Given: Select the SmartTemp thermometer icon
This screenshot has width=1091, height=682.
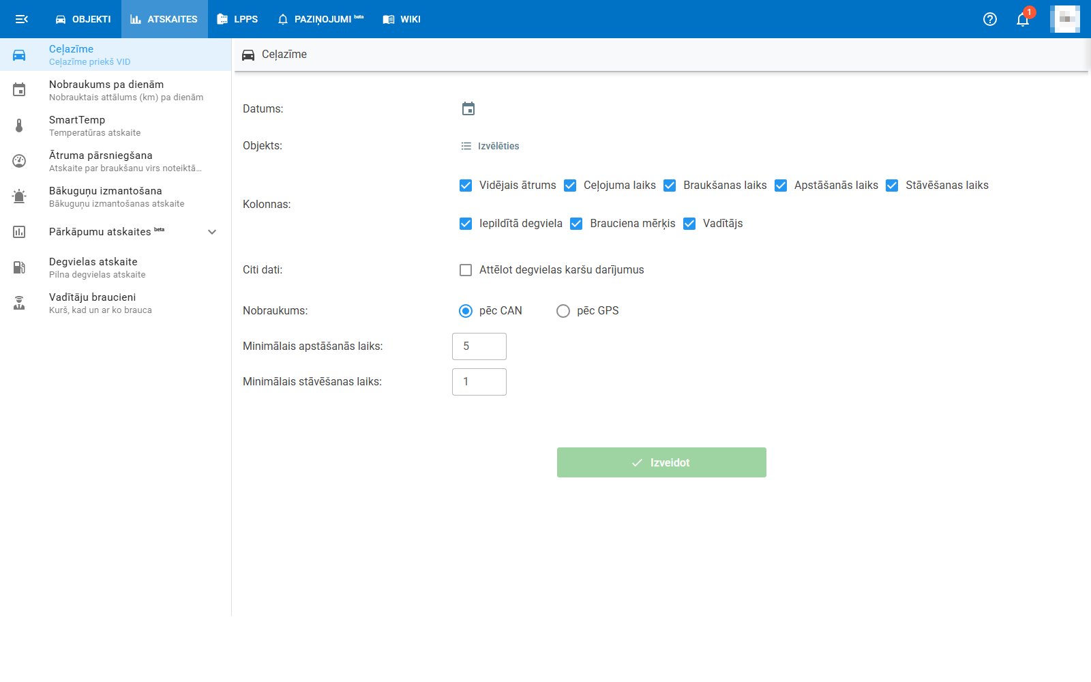Looking at the screenshot, I should 19,125.
